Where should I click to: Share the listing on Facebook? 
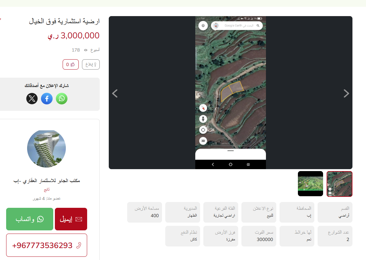pos(47,99)
